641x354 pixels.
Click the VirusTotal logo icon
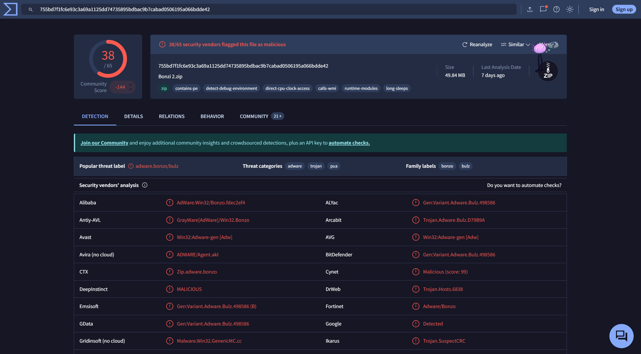click(10, 9)
